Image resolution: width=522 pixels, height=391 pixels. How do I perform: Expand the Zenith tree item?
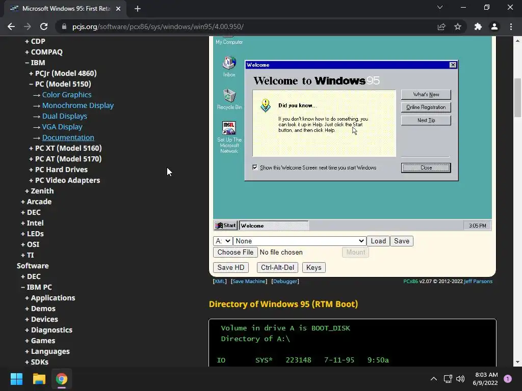point(39,191)
